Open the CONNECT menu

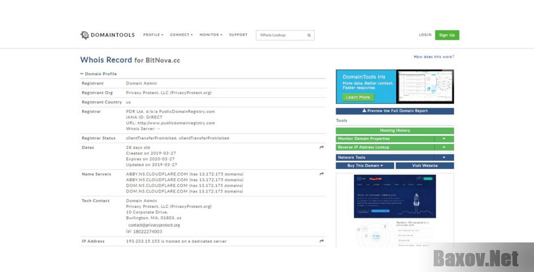pos(182,35)
